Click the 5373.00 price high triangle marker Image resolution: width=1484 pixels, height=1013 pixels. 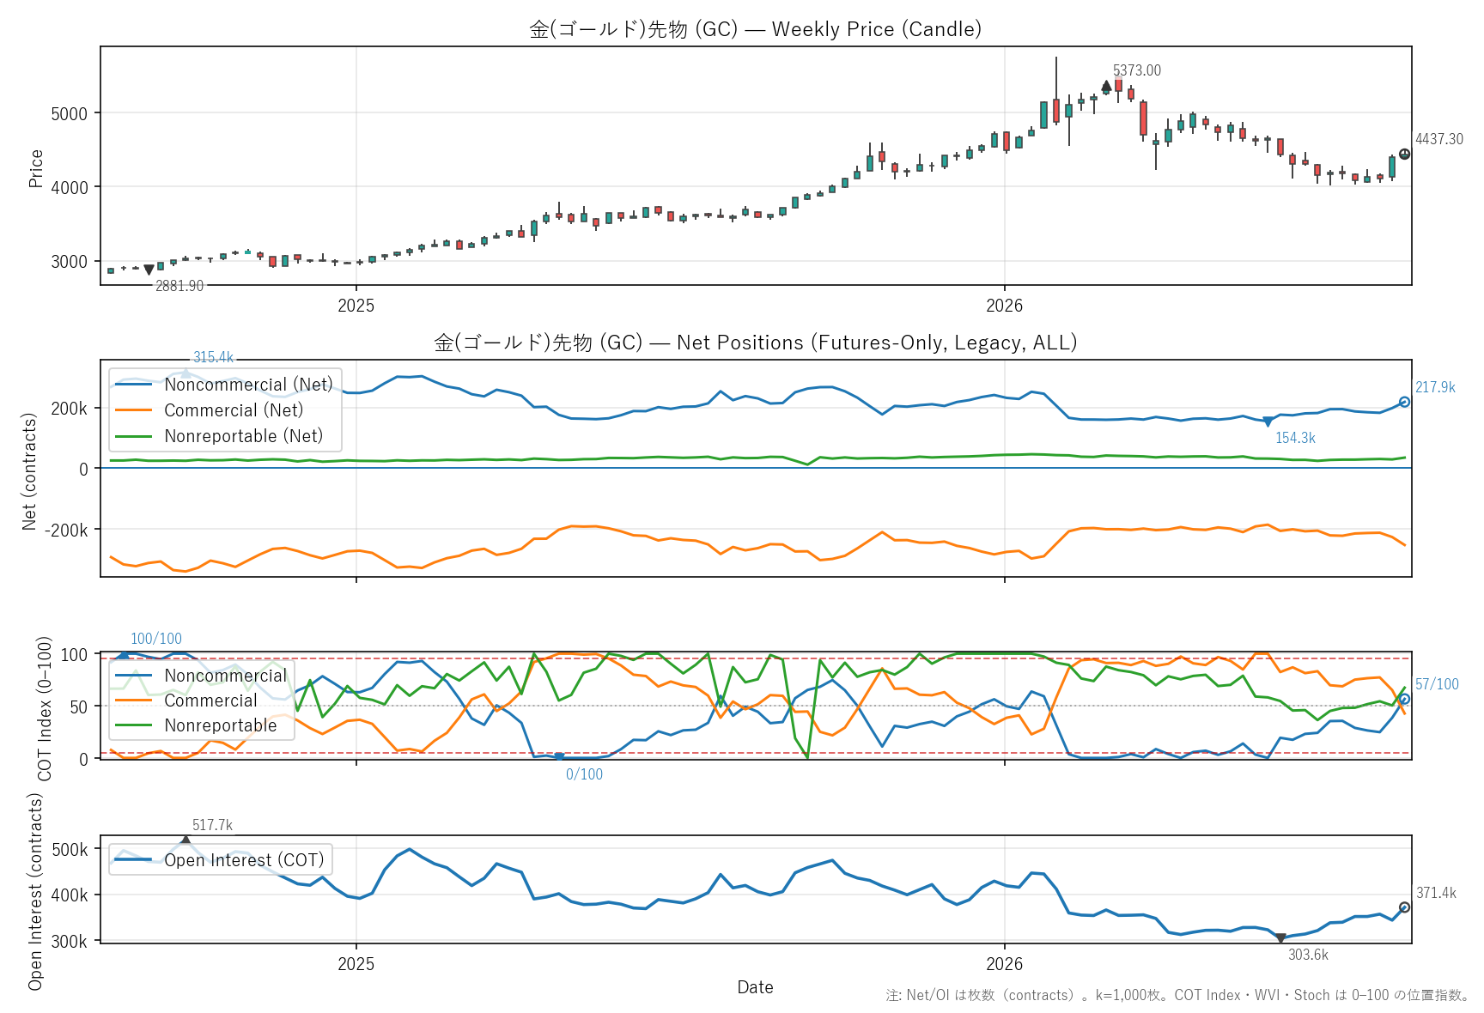pyautogui.click(x=1106, y=86)
